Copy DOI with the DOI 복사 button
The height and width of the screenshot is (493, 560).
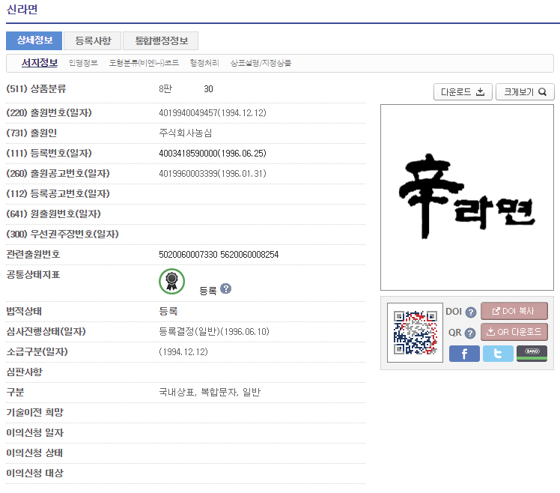514,311
